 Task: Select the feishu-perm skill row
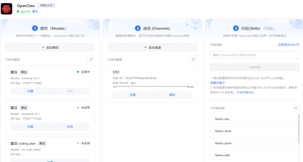click(x=254, y=143)
